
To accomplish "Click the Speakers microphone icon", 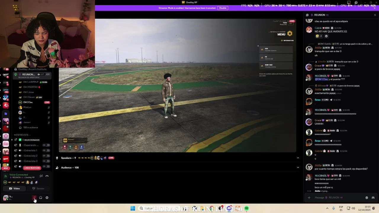I will [57, 158].
